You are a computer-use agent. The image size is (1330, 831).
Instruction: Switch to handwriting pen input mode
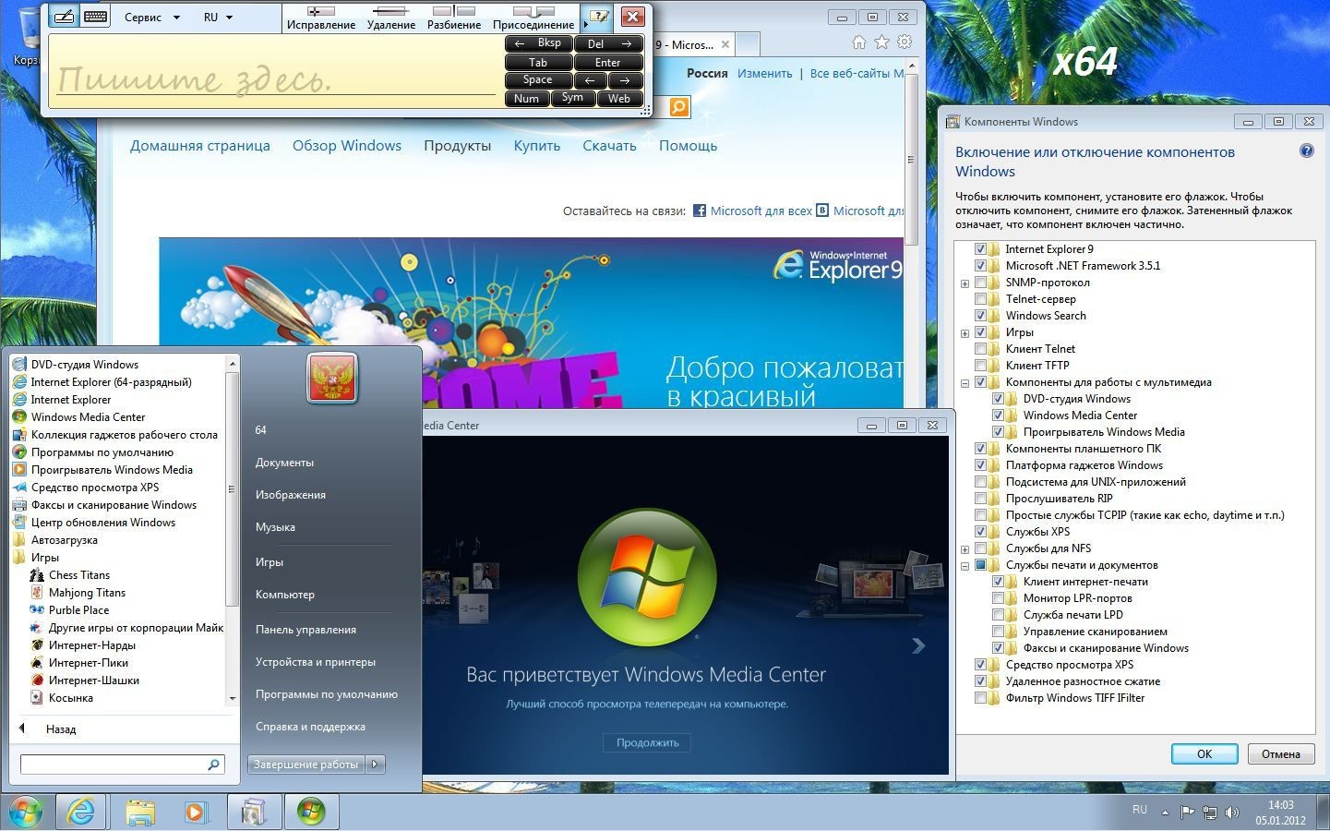[64, 17]
